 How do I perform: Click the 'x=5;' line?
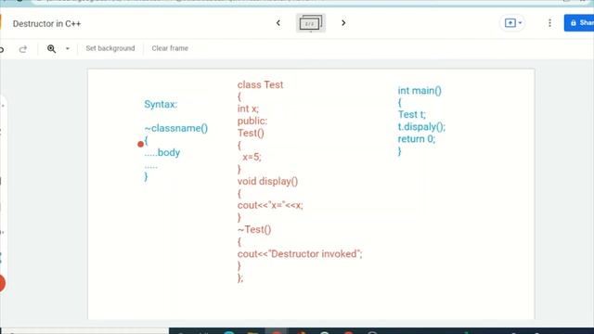click(x=252, y=157)
